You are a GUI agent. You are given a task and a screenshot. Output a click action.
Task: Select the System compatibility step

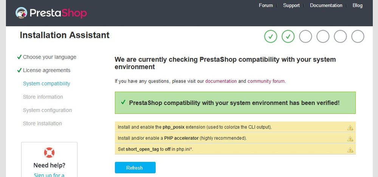pos(46,84)
